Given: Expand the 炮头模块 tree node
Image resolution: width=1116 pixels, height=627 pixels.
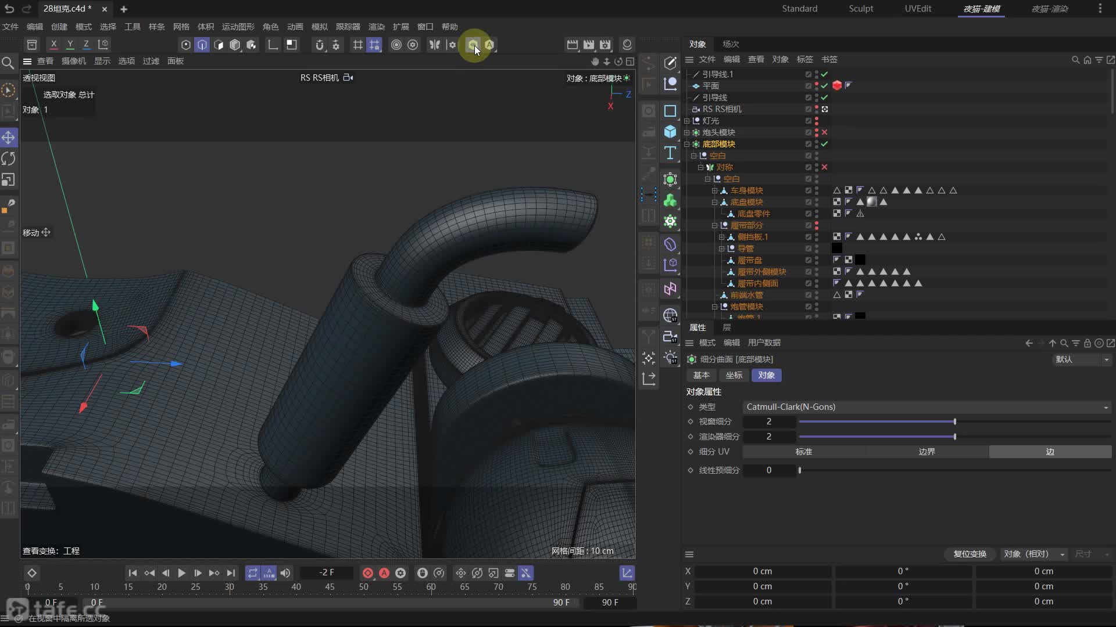Looking at the screenshot, I should [686, 132].
